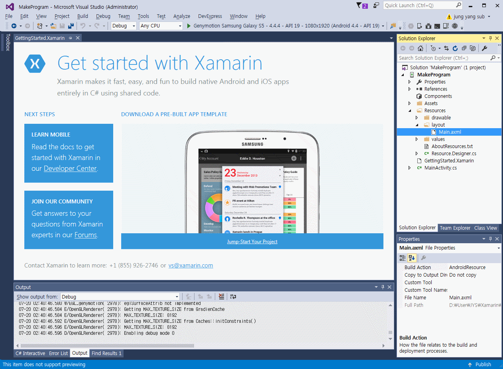
Task: Clear all text in Output window
Action: pos(221,297)
